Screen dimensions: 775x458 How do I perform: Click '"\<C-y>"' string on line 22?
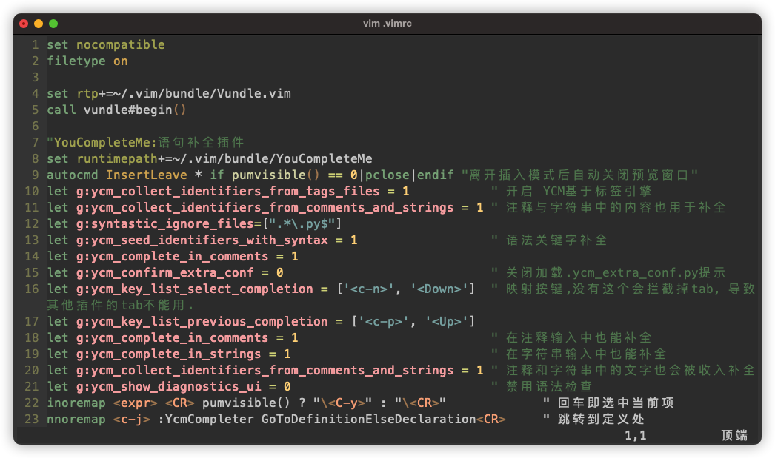point(342,403)
